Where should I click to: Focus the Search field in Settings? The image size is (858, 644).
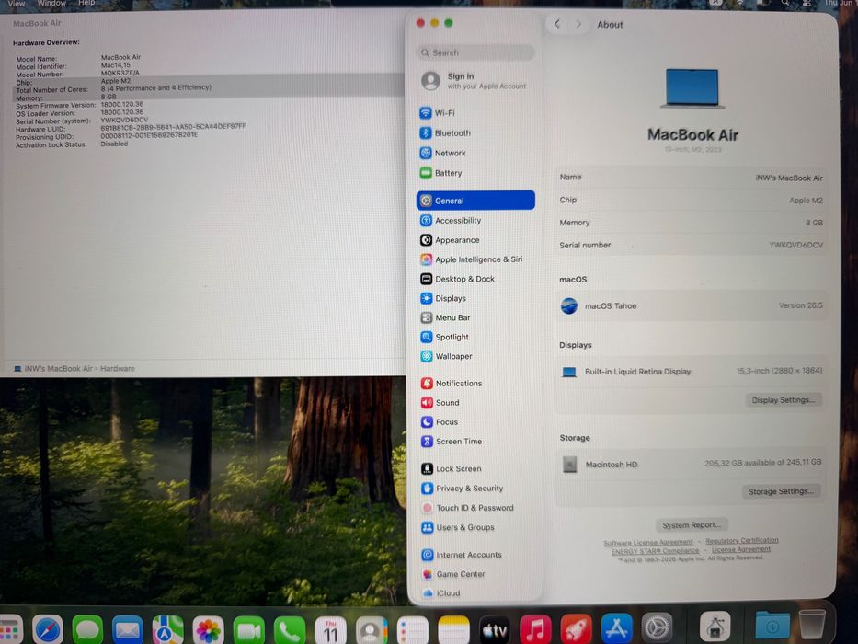475,52
